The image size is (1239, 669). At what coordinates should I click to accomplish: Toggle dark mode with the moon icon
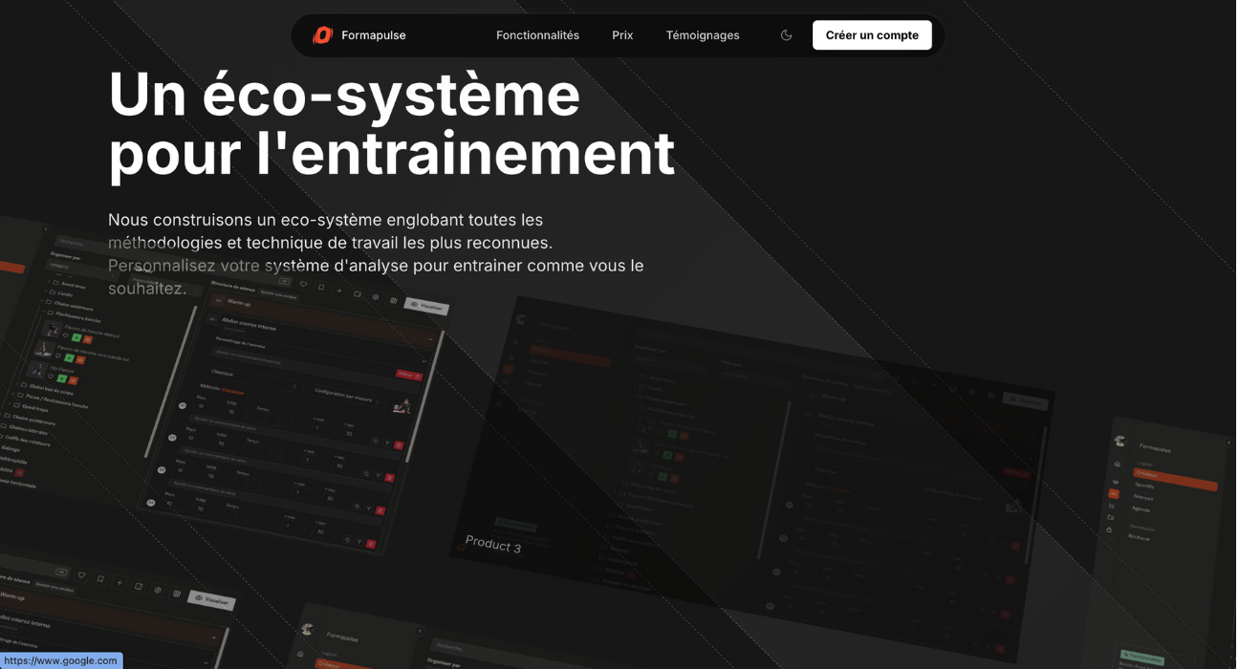[787, 35]
